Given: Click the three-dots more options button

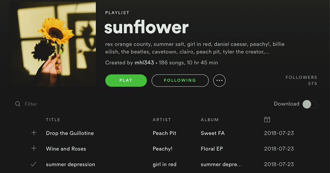Looking at the screenshot, I should pyautogui.click(x=219, y=81).
